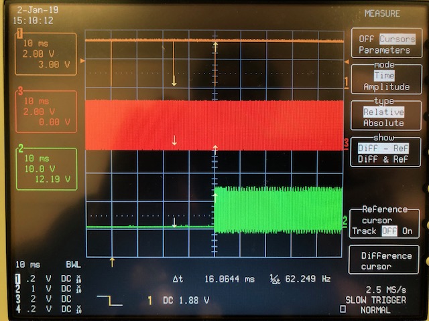Viewport: 429px width, 321px height.
Task: Click channel 1 ground marker at right edge
Action: click(x=347, y=82)
